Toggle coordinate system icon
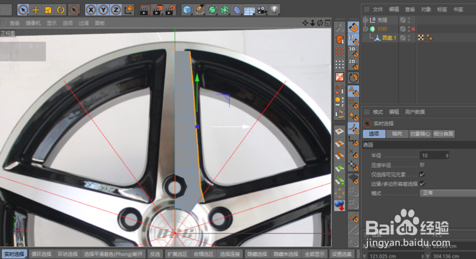Viewport: 476px width, 259px height. 129,10
